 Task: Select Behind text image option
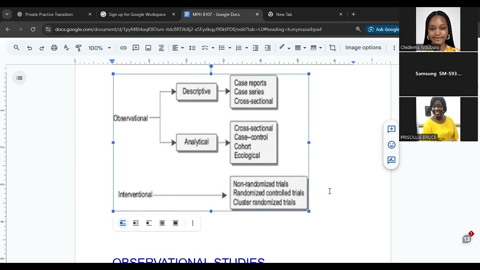click(x=162, y=223)
